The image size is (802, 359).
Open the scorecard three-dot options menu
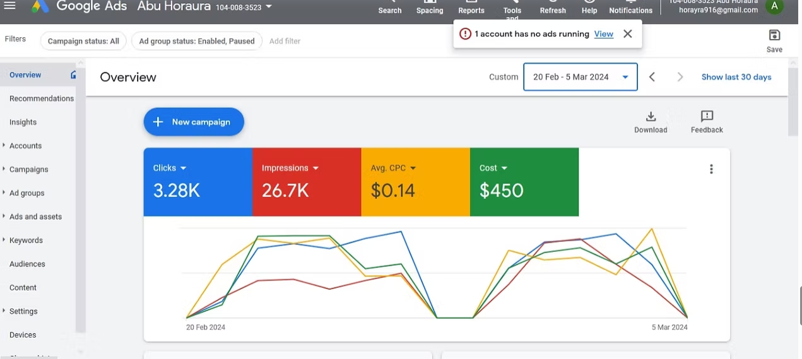coord(711,169)
